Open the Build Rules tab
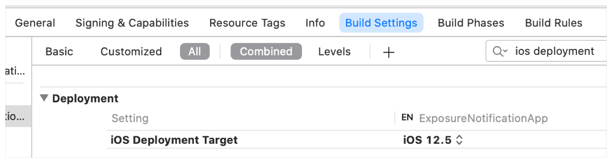The image size is (612, 163). pos(553,23)
